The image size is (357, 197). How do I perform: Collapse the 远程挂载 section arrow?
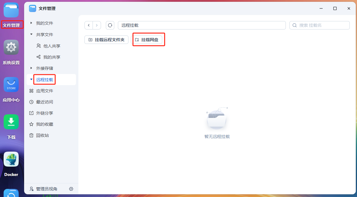pyautogui.click(x=31, y=80)
